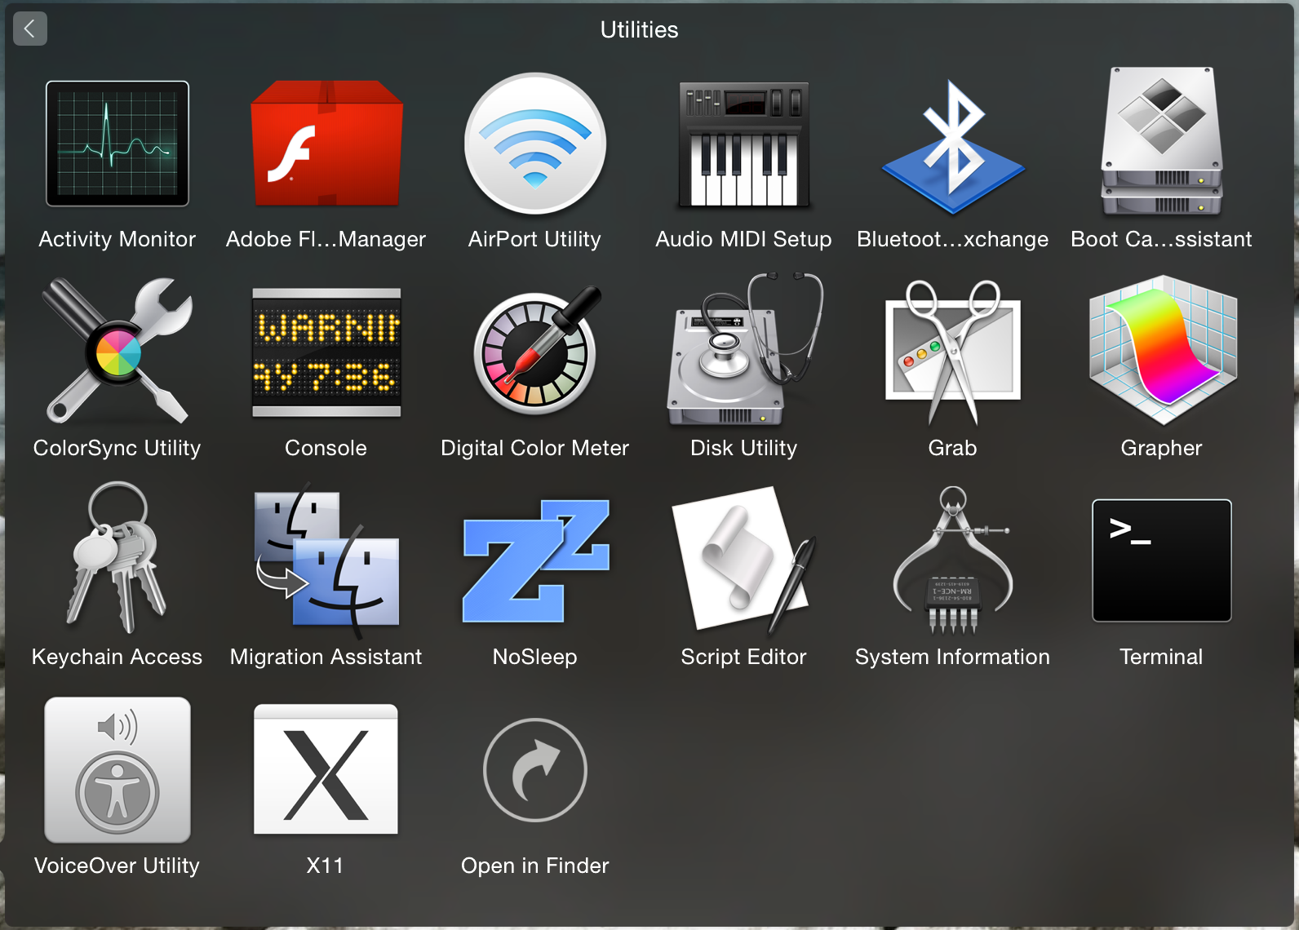Open the AirPort Utility Wi-Fi icon

click(x=535, y=144)
